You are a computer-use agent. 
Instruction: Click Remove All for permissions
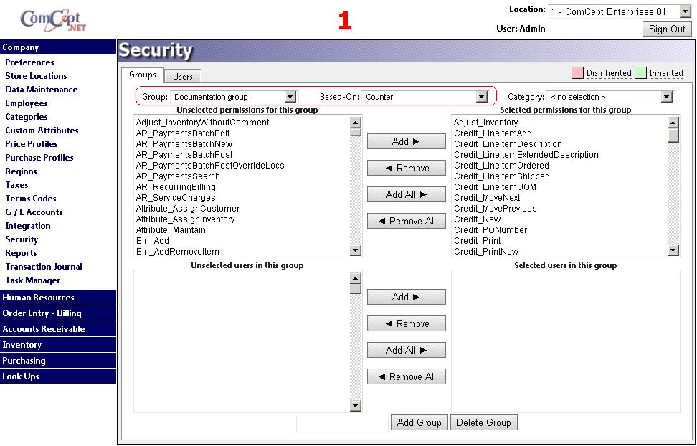(x=407, y=221)
